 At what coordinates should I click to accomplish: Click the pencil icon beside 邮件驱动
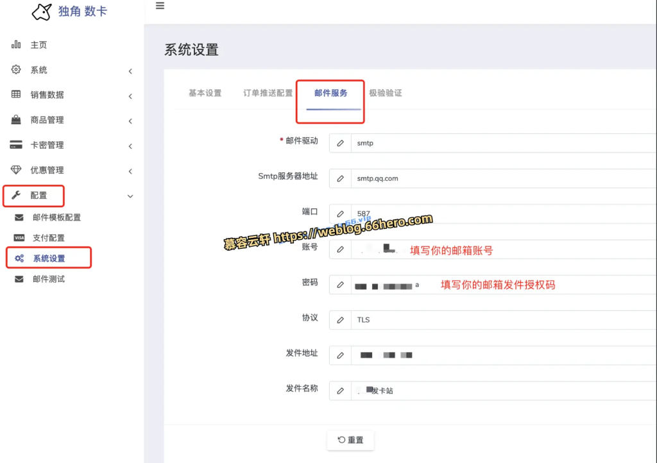coord(339,142)
